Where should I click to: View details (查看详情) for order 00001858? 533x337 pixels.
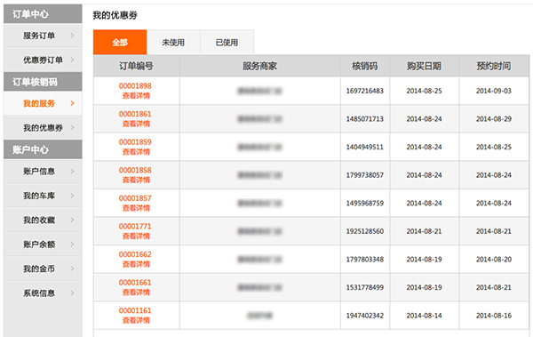(136, 181)
